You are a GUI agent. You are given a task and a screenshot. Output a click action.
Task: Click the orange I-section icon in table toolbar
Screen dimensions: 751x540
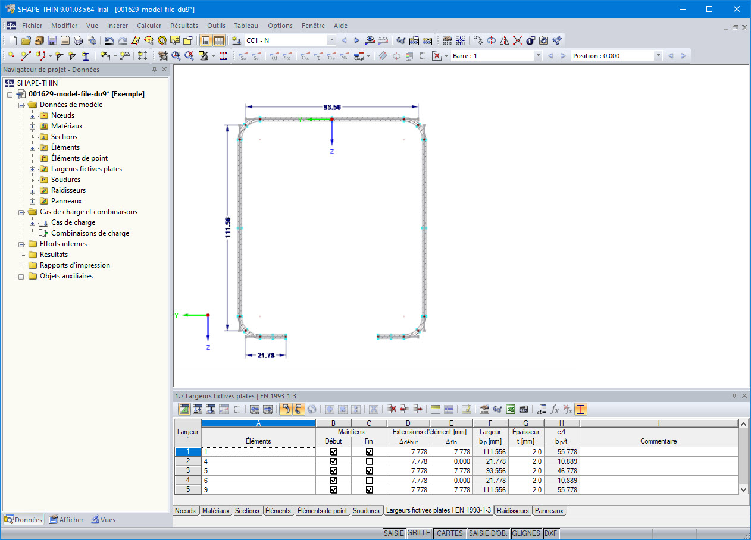[581, 409]
